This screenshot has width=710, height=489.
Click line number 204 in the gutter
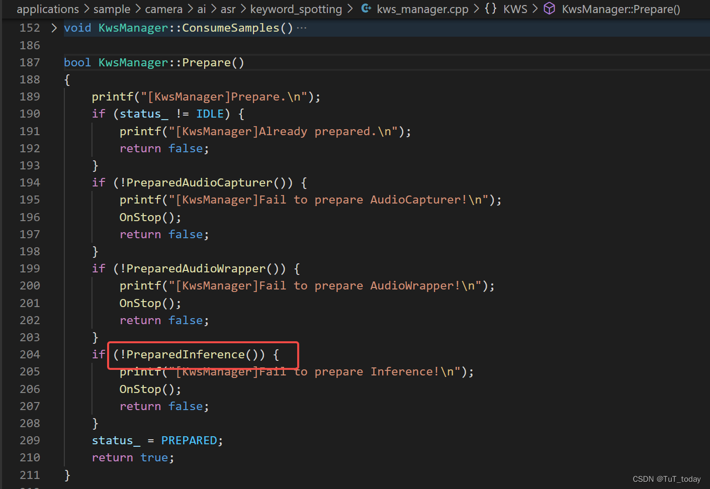[x=30, y=354]
